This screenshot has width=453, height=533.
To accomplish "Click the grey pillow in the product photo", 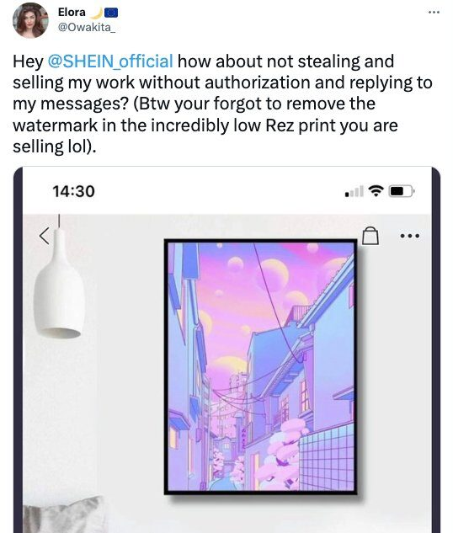I will click(65, 514).
